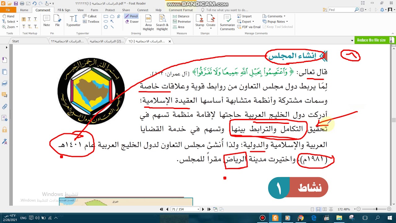Open the Comment Format tab
The height and width of the screenshot is (223, 396).
[x=181, y=10]
